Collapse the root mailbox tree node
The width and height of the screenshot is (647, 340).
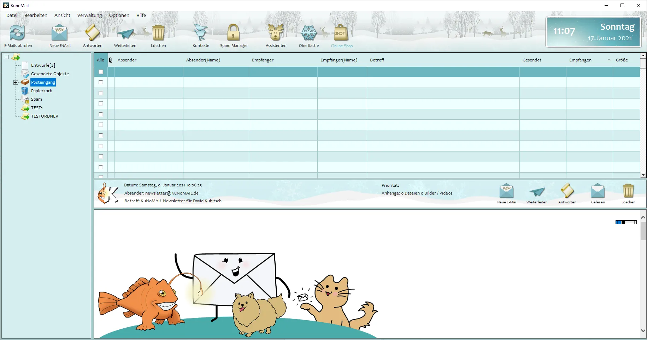[6, 57]
